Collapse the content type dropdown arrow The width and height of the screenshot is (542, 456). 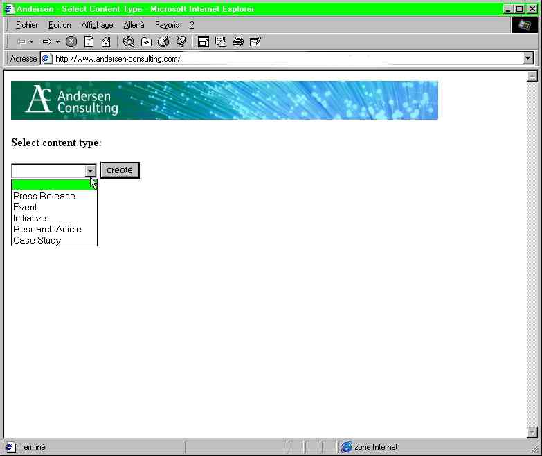tap(90, 171)
